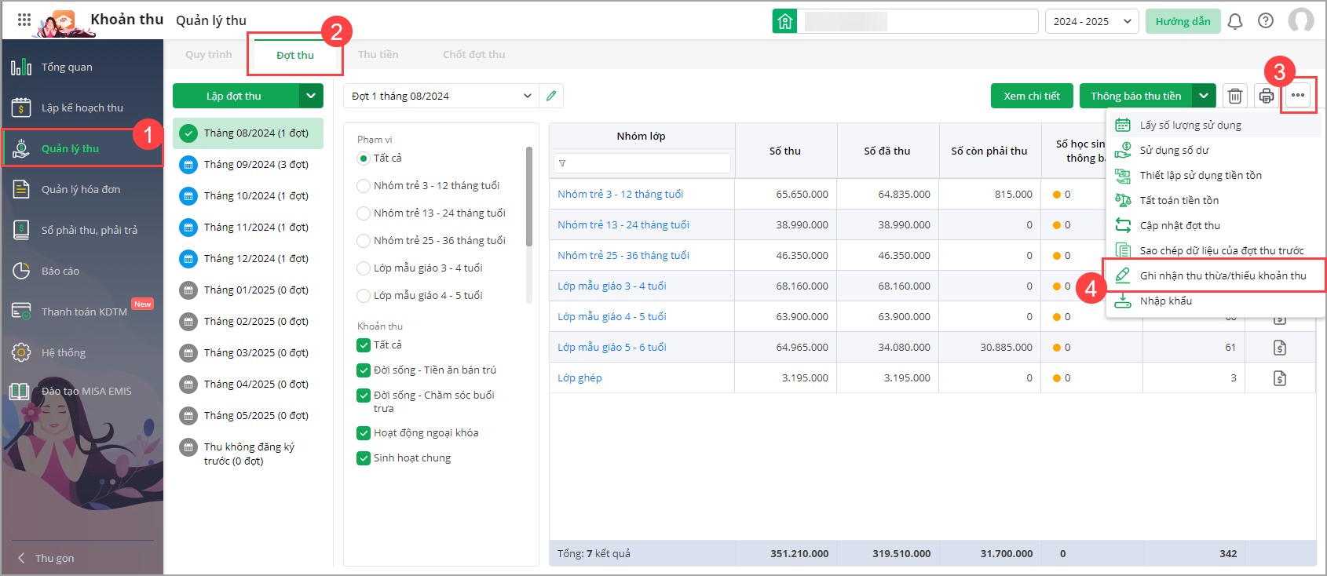Choose Sử dụng số dư menu item
The image size is (1327, 576).
pos(1216,150)
